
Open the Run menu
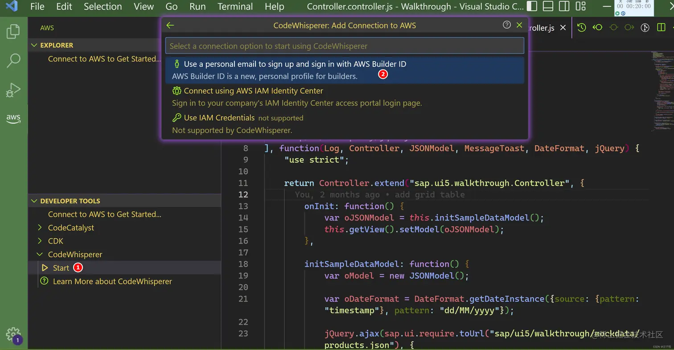point(197,6)
